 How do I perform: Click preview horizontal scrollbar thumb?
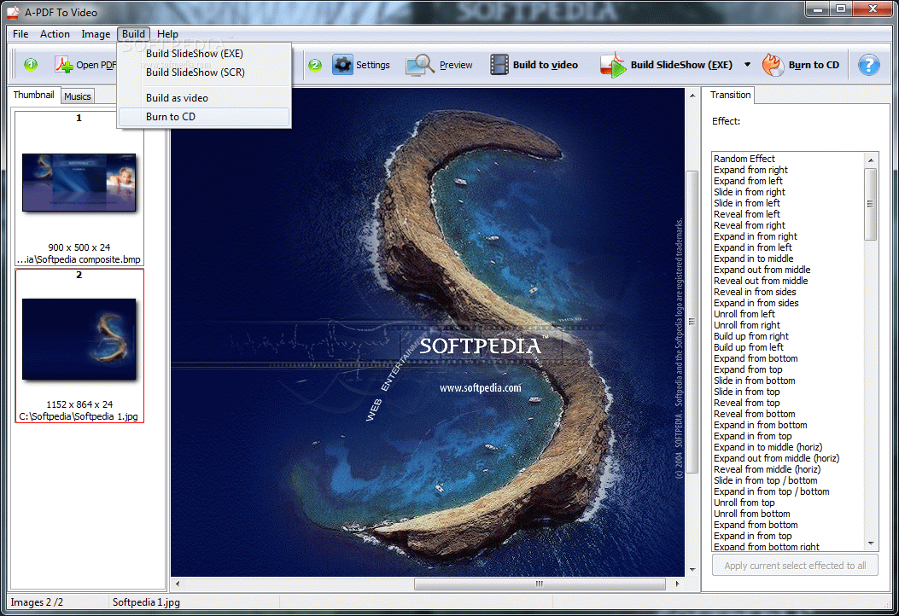[539, 584]
